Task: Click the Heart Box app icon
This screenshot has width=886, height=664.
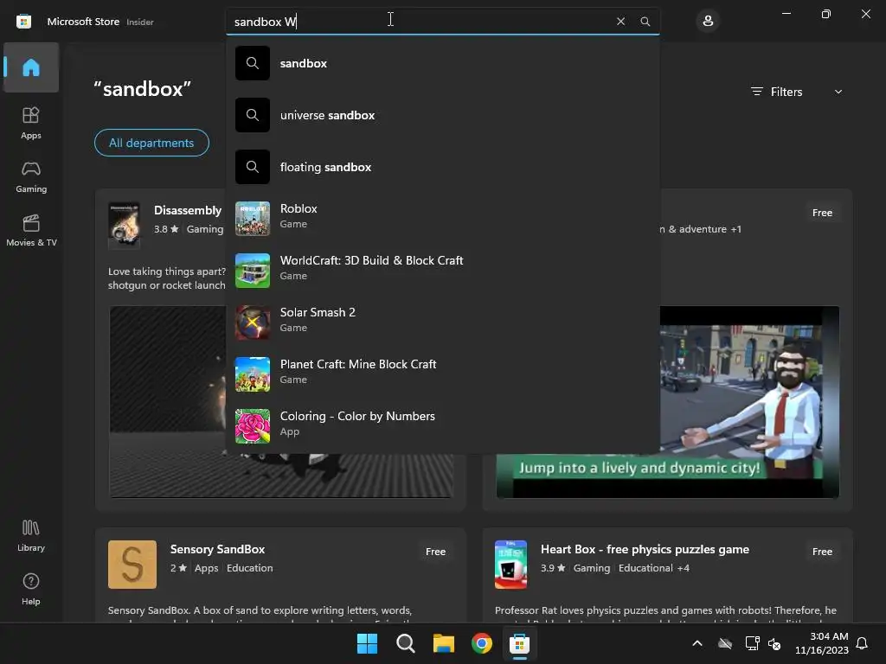Action: tap(510, 565)
